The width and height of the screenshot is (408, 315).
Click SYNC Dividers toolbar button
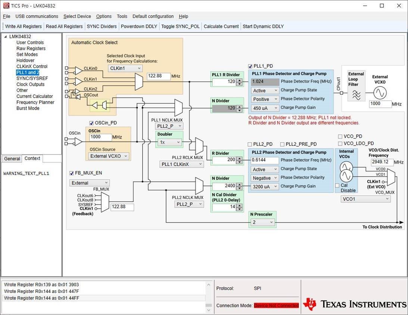point(102,26)
